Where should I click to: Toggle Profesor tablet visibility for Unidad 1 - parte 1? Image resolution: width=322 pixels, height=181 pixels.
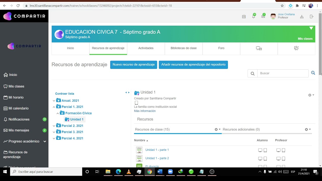(284, 150)
